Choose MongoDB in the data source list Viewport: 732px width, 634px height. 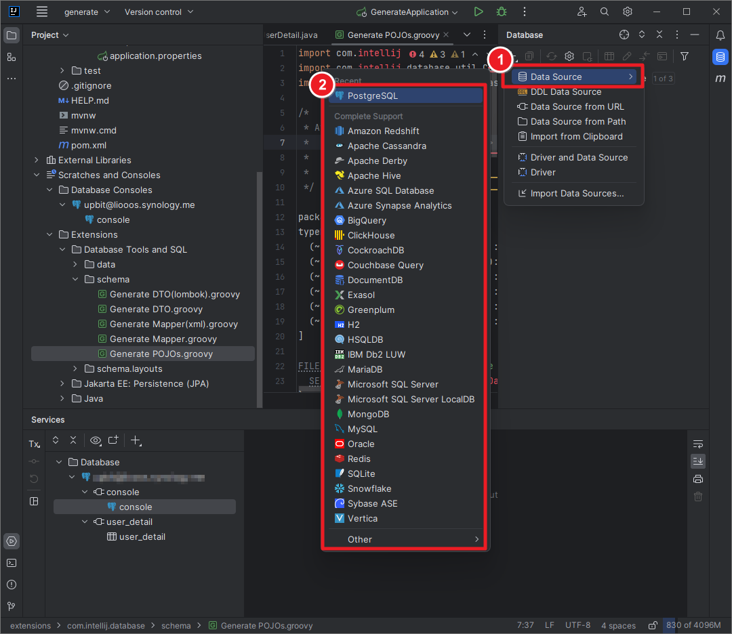(x=405, y=415)
